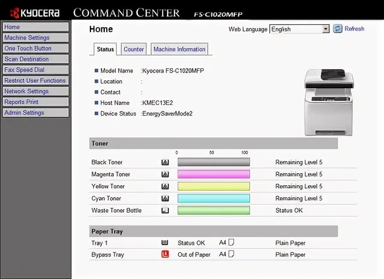Open Reports Print page
The width and height of the screenshot is (384, 279).
pyautogui.click(x=35, y=102)
